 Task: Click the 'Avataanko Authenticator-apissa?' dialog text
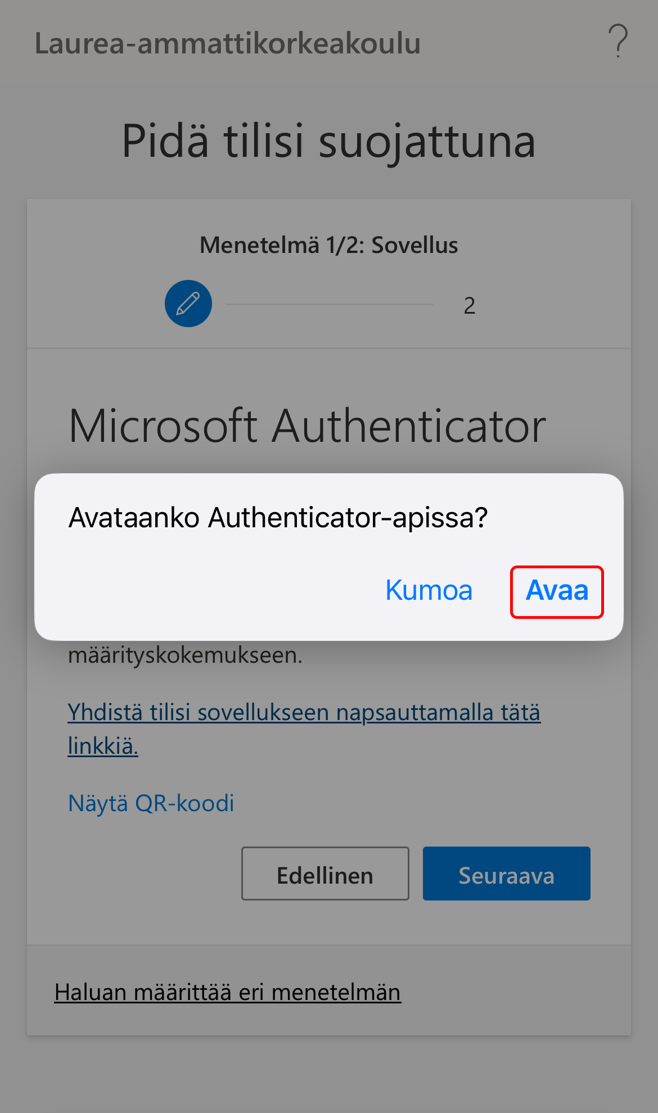pyautogui.click(x=278, y=518)
